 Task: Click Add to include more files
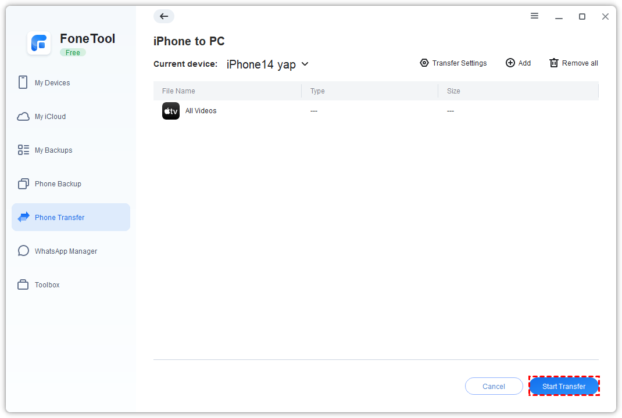518,63
